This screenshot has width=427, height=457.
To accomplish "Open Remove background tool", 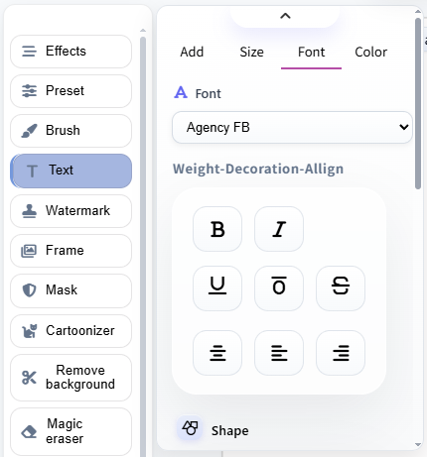I will click(x=71, y=378).
